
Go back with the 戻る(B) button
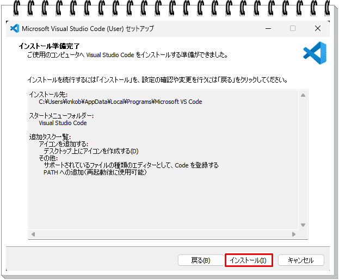pyautogui.click(x=201, y=260)
